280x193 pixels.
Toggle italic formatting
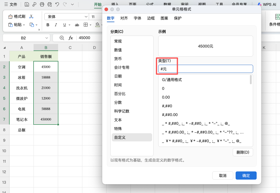pos(56,25)
